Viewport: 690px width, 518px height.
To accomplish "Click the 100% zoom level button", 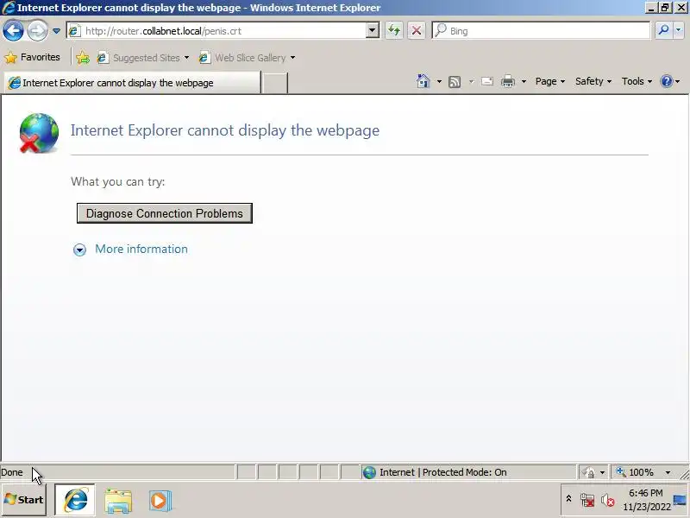I will [x=636, y=472].
